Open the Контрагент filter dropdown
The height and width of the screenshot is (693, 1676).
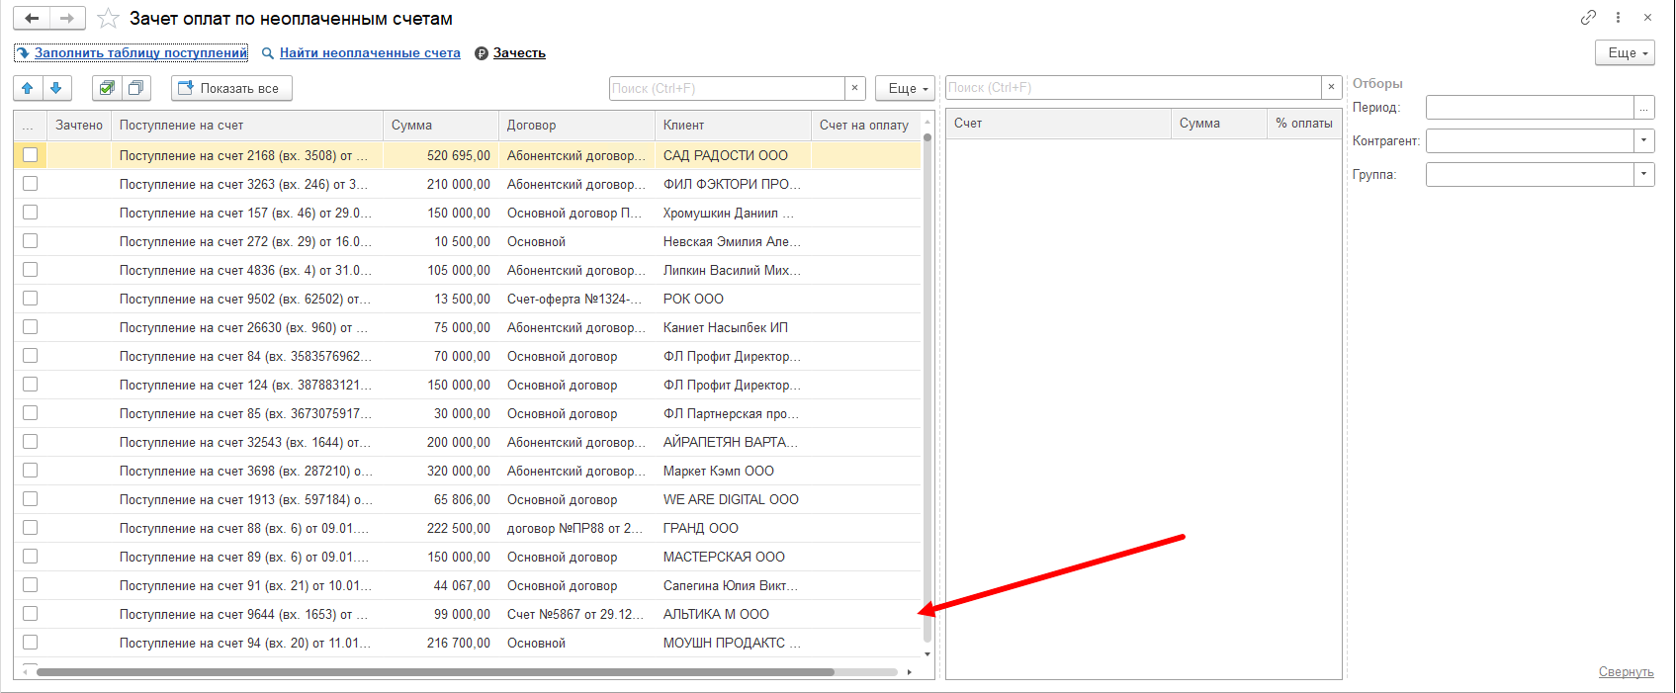click(x=1643, y=140)
